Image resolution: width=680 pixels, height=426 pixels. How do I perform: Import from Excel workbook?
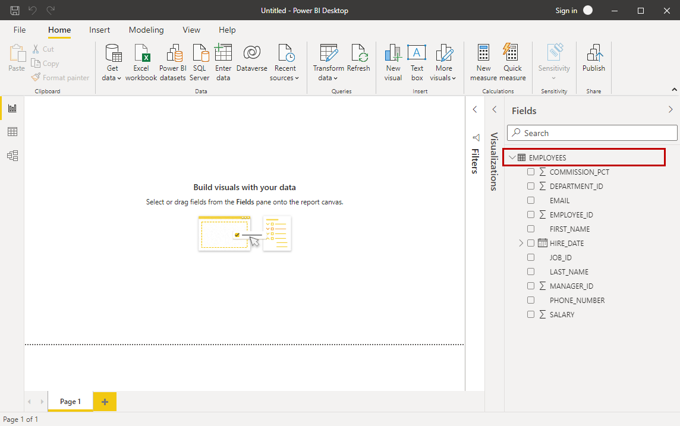141,62
